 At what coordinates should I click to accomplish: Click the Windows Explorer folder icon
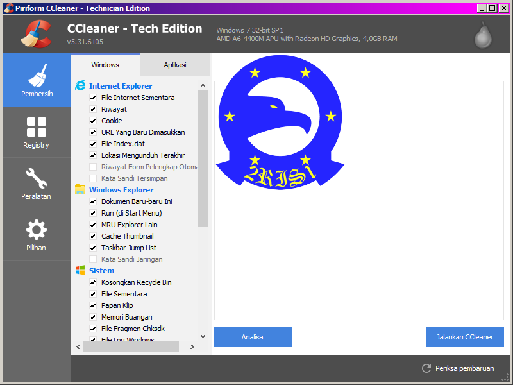coord(80,189)
